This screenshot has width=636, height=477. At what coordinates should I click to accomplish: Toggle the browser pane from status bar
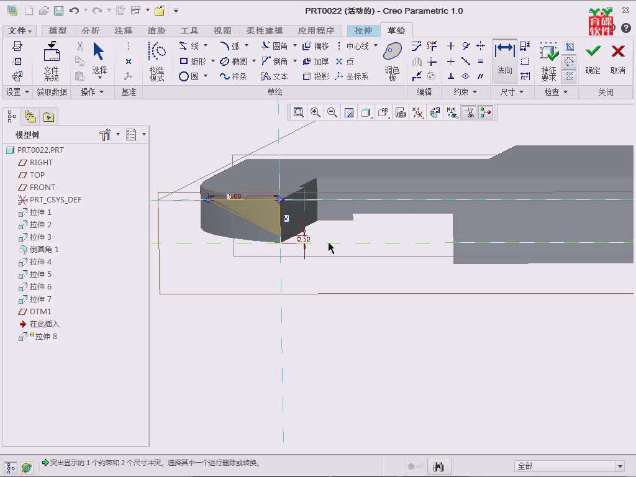pyautogui.click(x=27, y=468)
